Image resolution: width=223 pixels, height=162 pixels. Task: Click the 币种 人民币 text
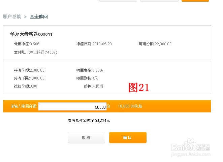[93, 86]
